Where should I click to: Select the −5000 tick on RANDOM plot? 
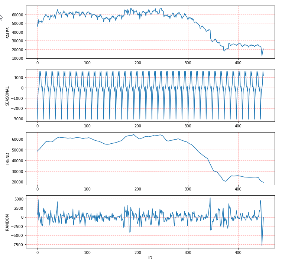pos(17,235)
